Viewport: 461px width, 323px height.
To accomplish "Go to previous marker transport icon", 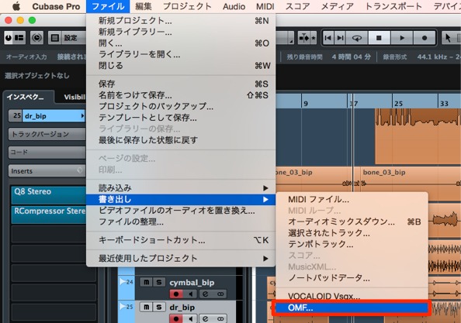I will pyautogui.click(x=328, y=38).
